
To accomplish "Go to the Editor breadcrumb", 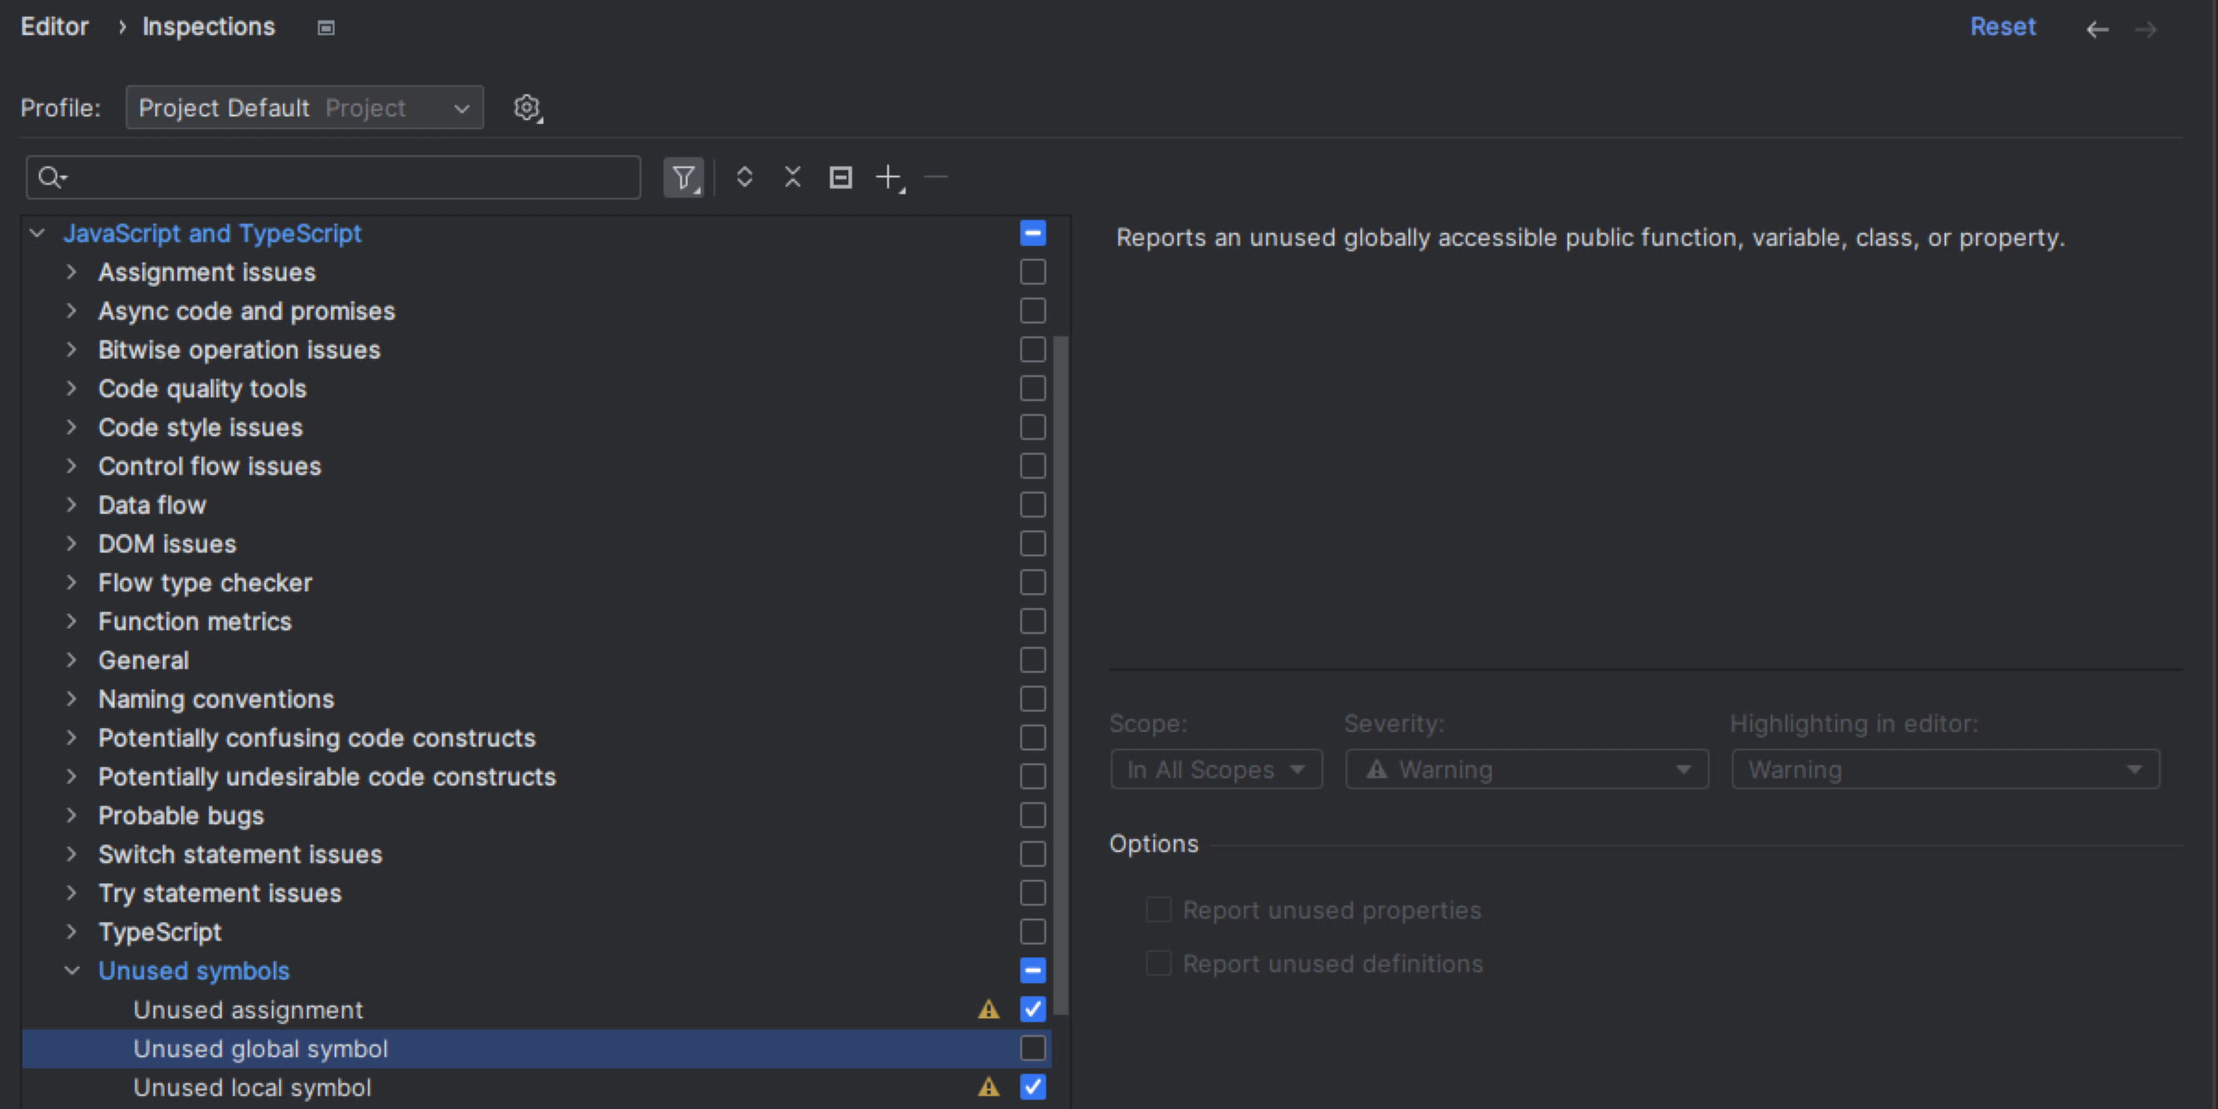I will tap(54, 26).
